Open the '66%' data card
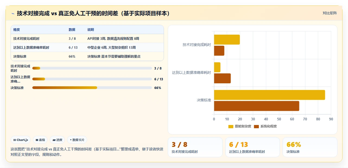This screenshot has height=168, width=348. click(310, 147)
